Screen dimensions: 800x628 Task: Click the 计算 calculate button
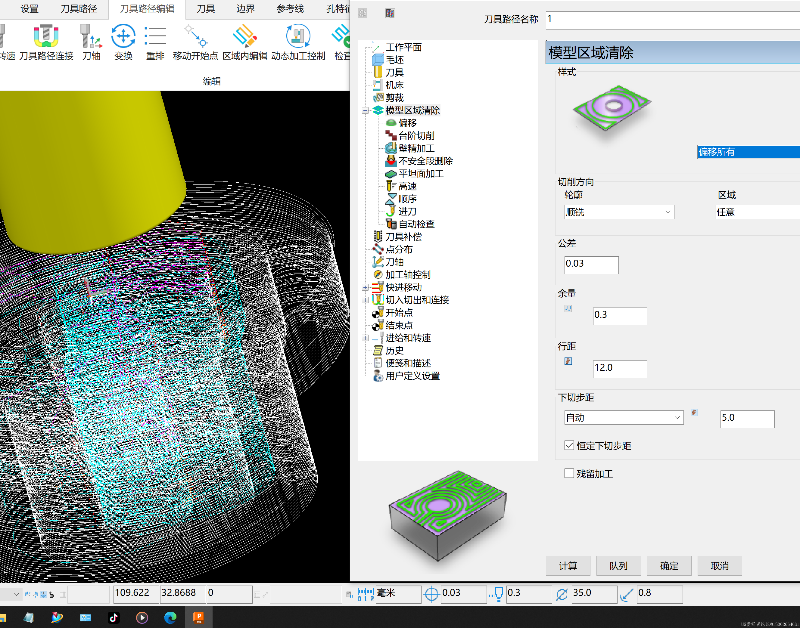[x=568, y=565]
